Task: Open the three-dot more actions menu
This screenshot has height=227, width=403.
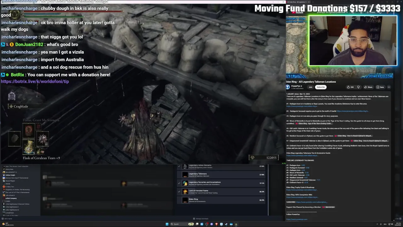Action: pos(389,87)
